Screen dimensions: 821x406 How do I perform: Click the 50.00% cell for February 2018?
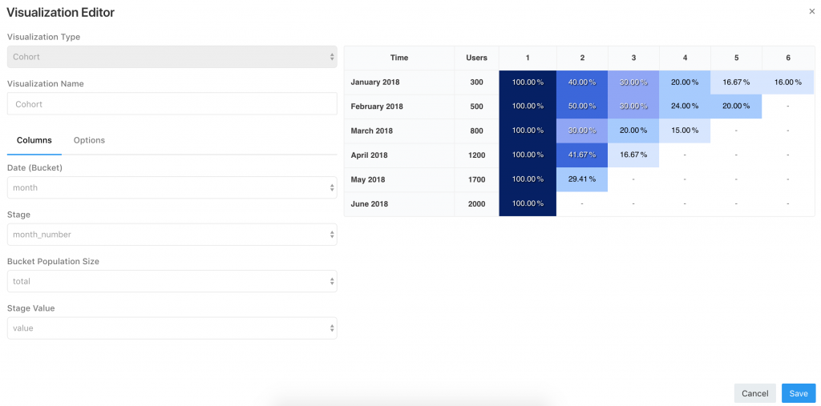582,107
